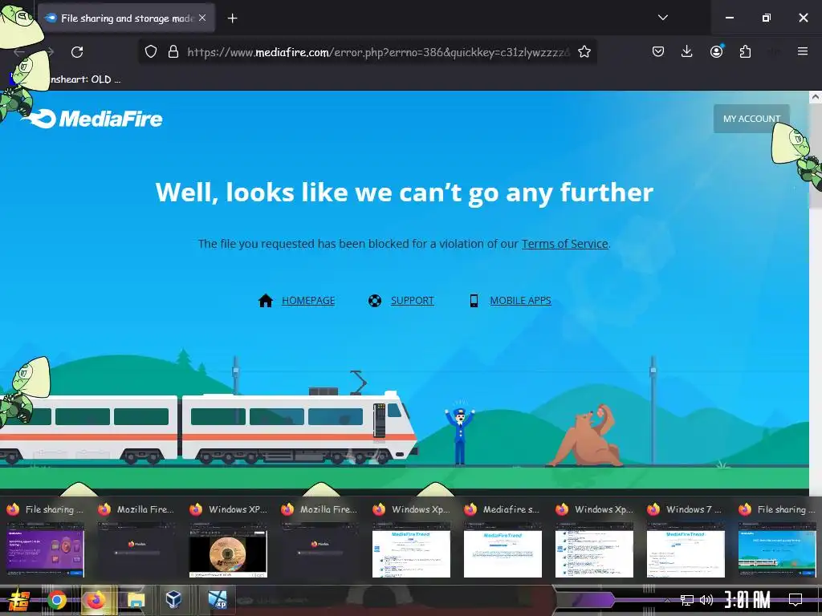Click the 3:01 AM taskbar clock
This screenshot has width=822, height=616.
click(747, 600)
